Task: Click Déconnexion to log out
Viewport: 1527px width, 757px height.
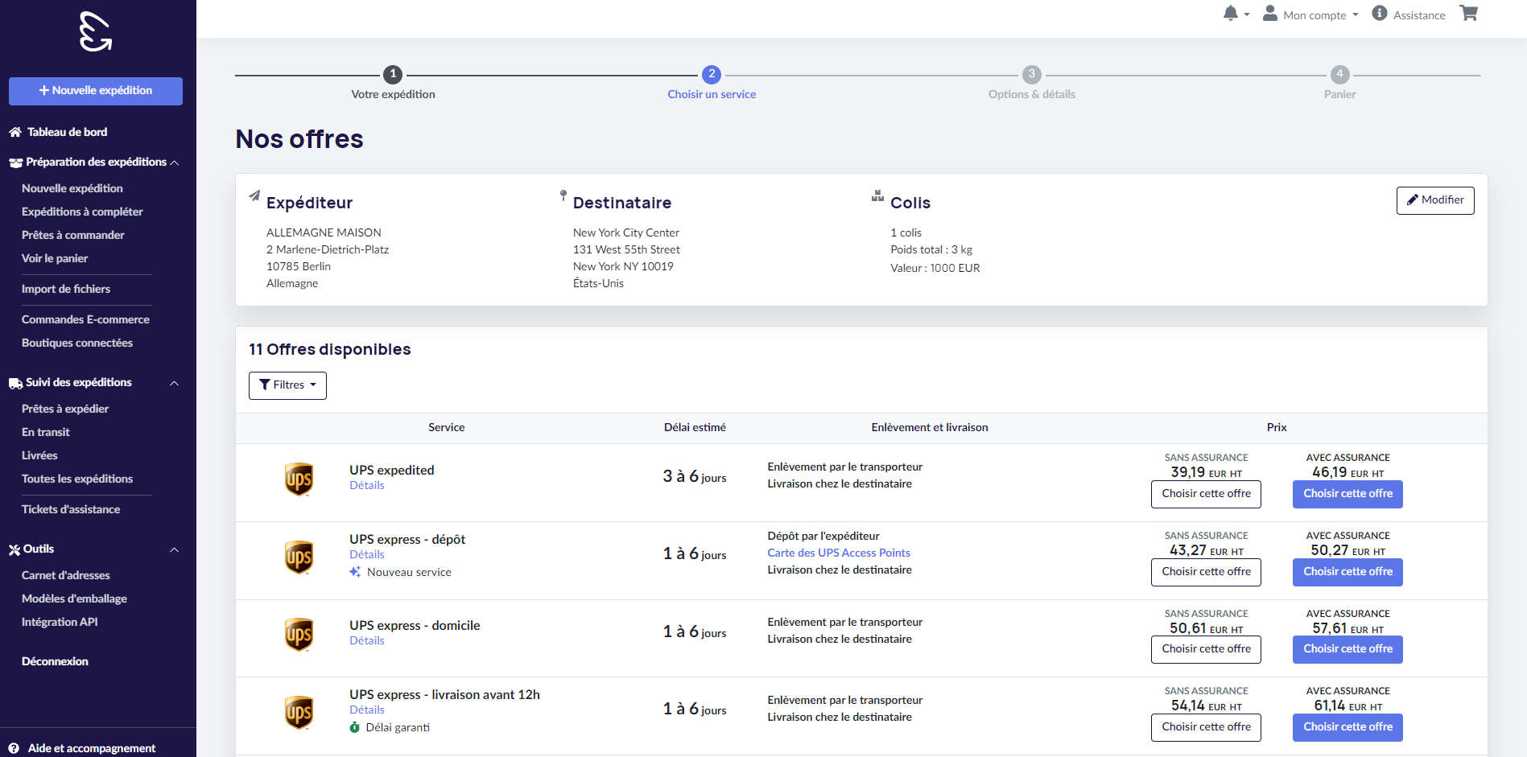Action: [x=55, y=661]
